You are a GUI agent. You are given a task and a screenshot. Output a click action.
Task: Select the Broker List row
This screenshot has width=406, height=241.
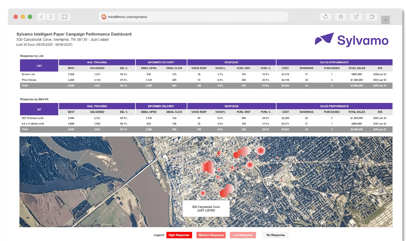coord(28,74)
